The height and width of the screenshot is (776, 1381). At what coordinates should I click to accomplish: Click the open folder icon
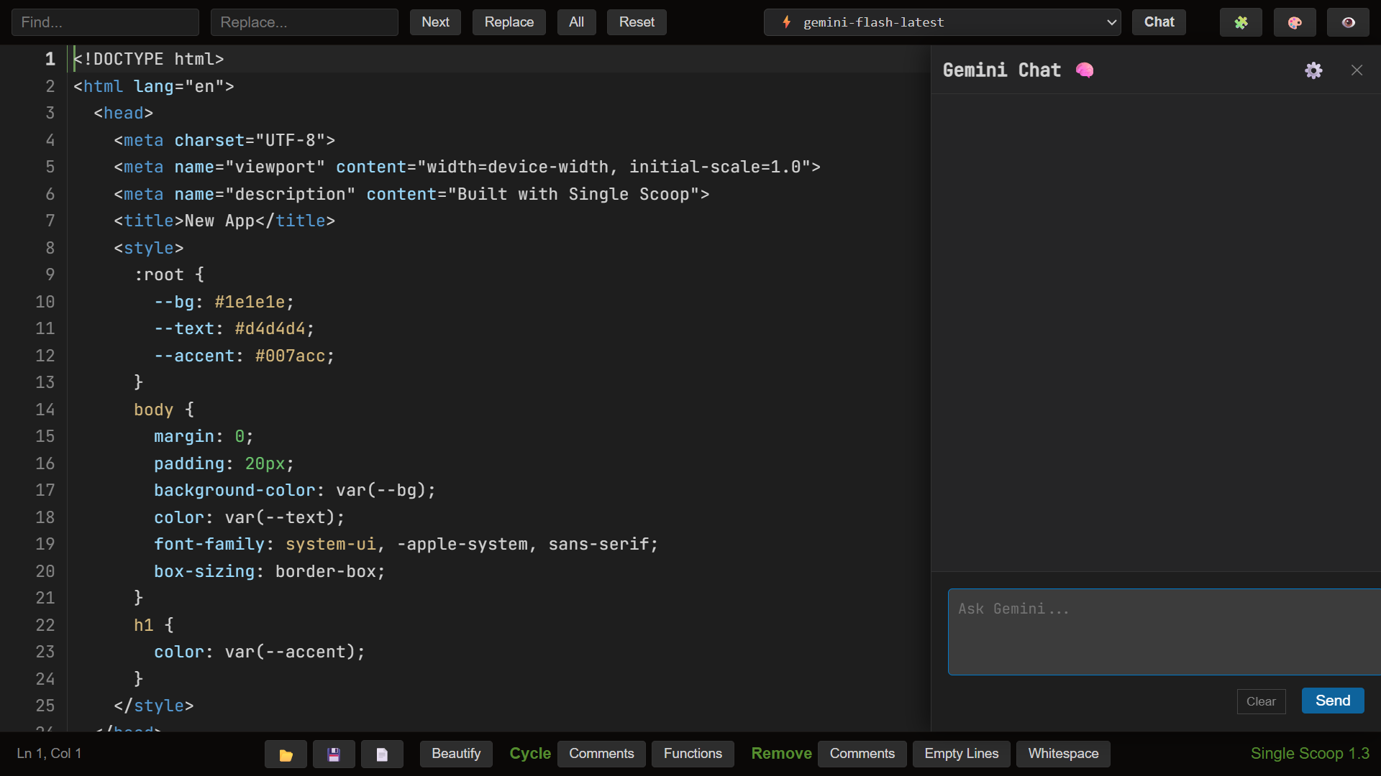coord(286,754)
